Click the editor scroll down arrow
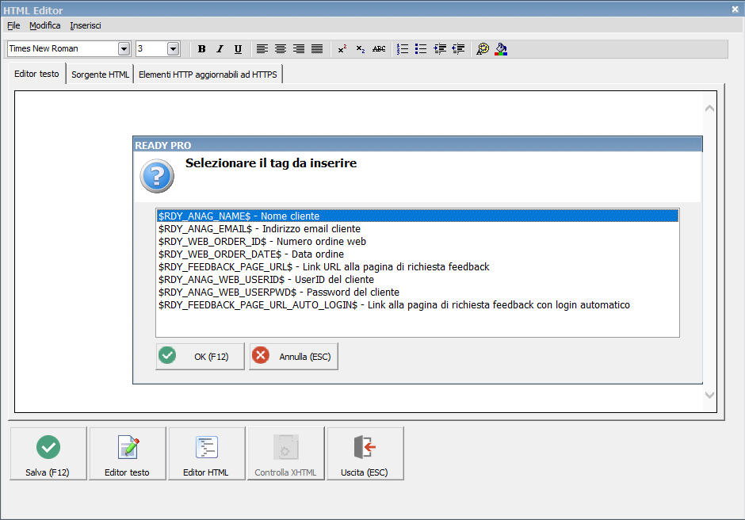Screen dimensions: 745x520 709,395
